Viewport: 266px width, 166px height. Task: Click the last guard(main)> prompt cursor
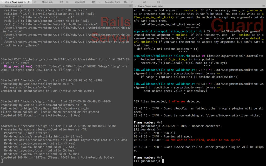coord(163,161)
